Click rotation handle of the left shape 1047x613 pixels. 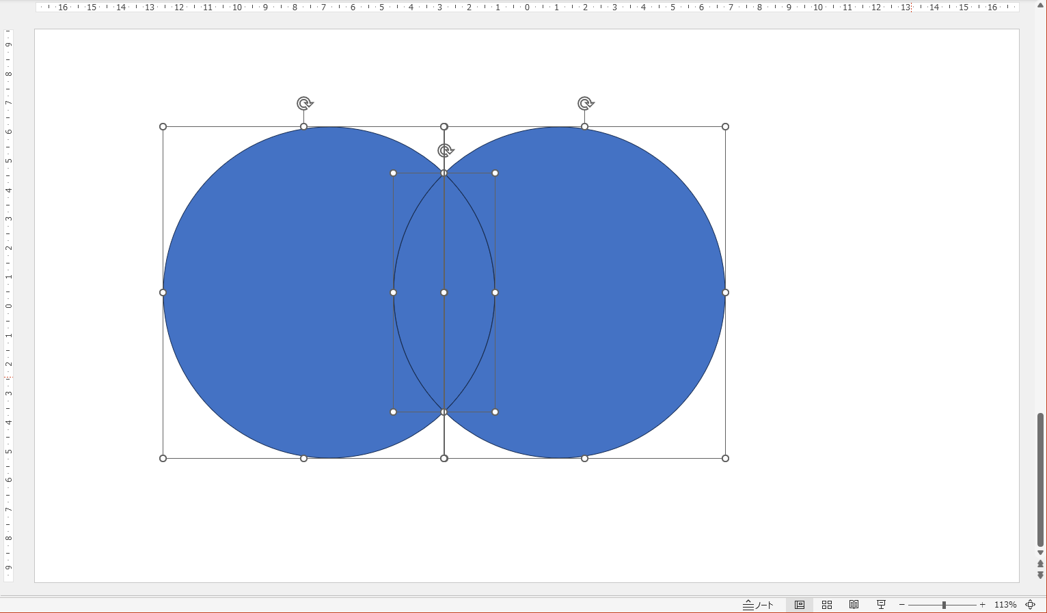(x=304, y=103)
